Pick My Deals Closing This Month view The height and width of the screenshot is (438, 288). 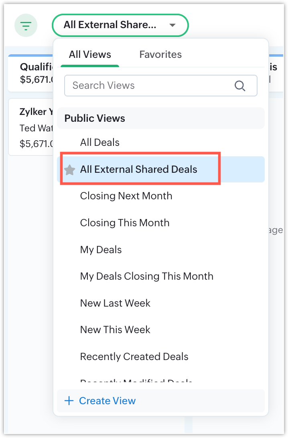tap(146, 276)
